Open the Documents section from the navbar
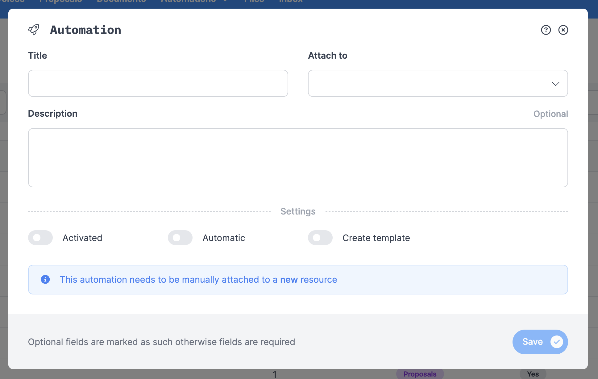Screen dimensions: 598x379 coord(121,2)
